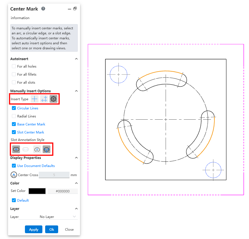Image resolution: width=249 pixels, height=239 pixels.
Task: Choose straight slot center annotation style
Action: 16,149
